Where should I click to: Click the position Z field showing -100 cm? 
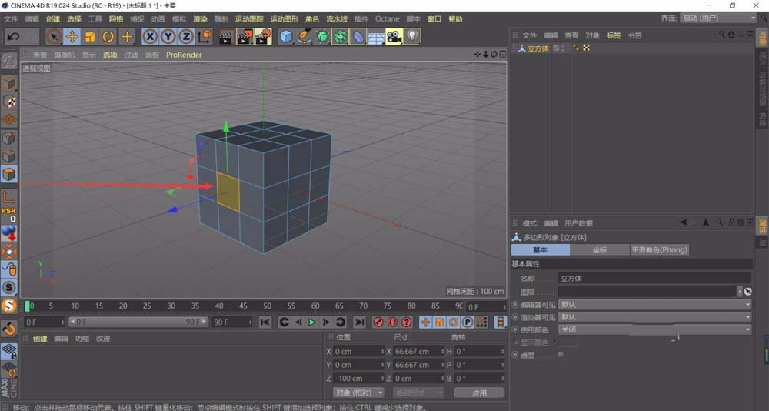358,379
